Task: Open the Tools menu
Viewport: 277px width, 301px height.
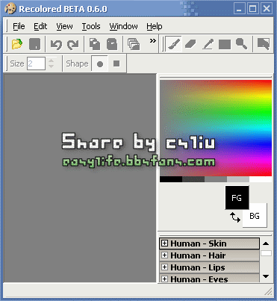Action: pyautogui.click(x=91, y=26)
